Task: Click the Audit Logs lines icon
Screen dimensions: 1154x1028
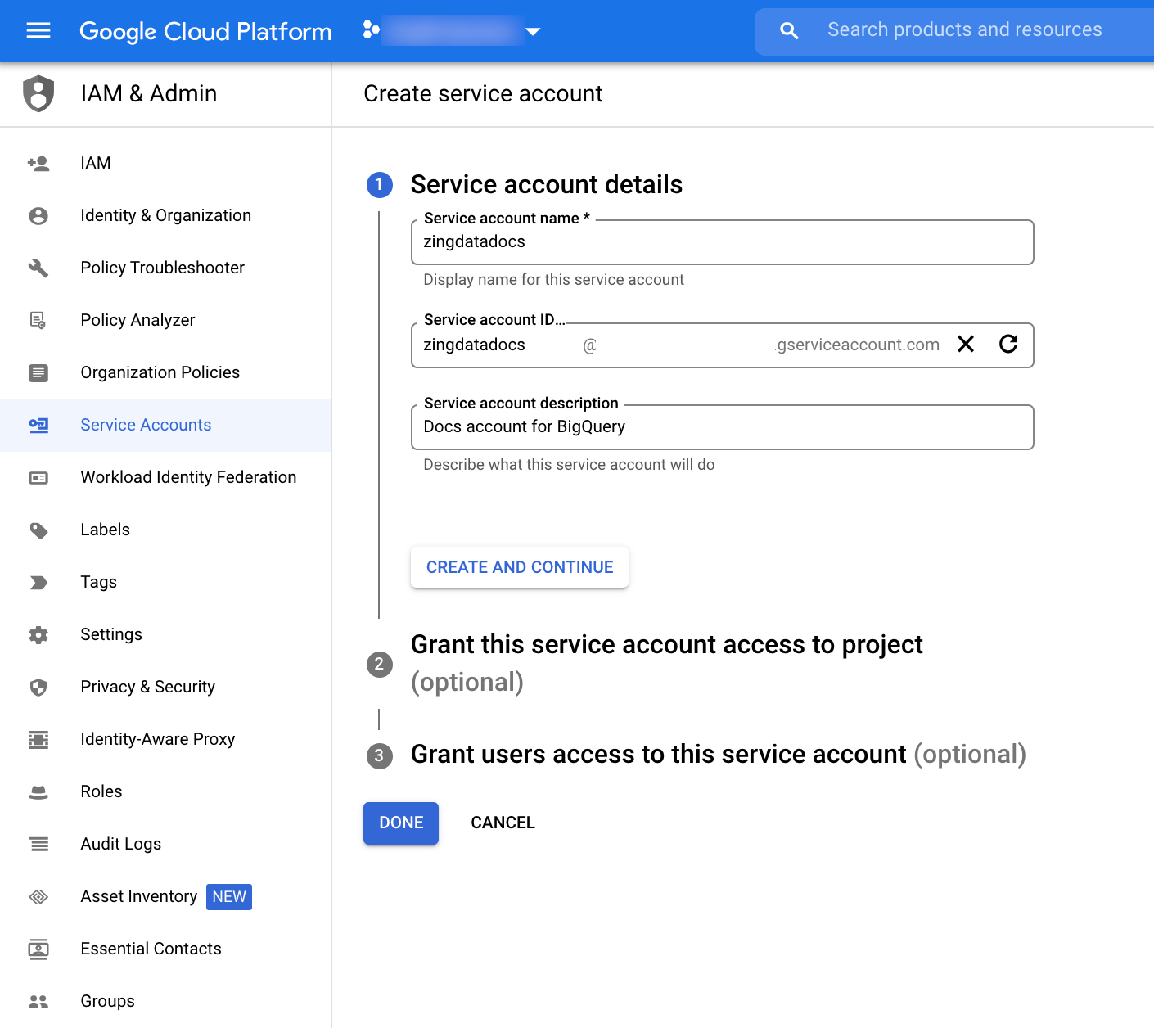Action: [x=38, y=845]
